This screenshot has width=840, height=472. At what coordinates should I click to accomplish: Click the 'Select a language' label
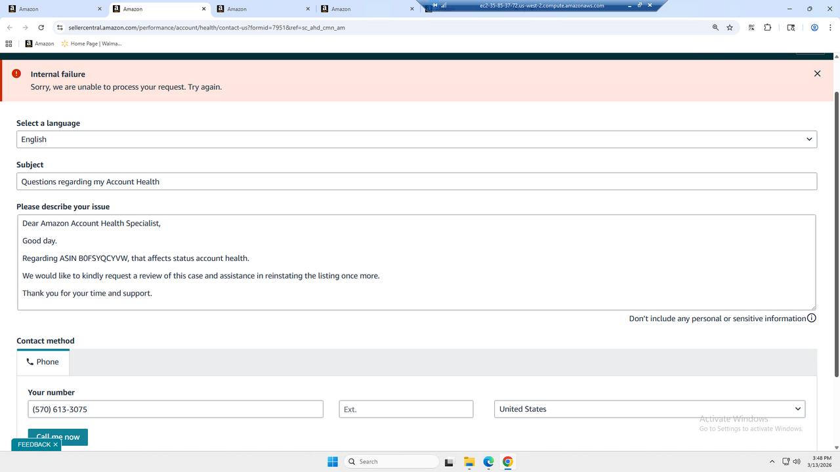click(49, 123)
